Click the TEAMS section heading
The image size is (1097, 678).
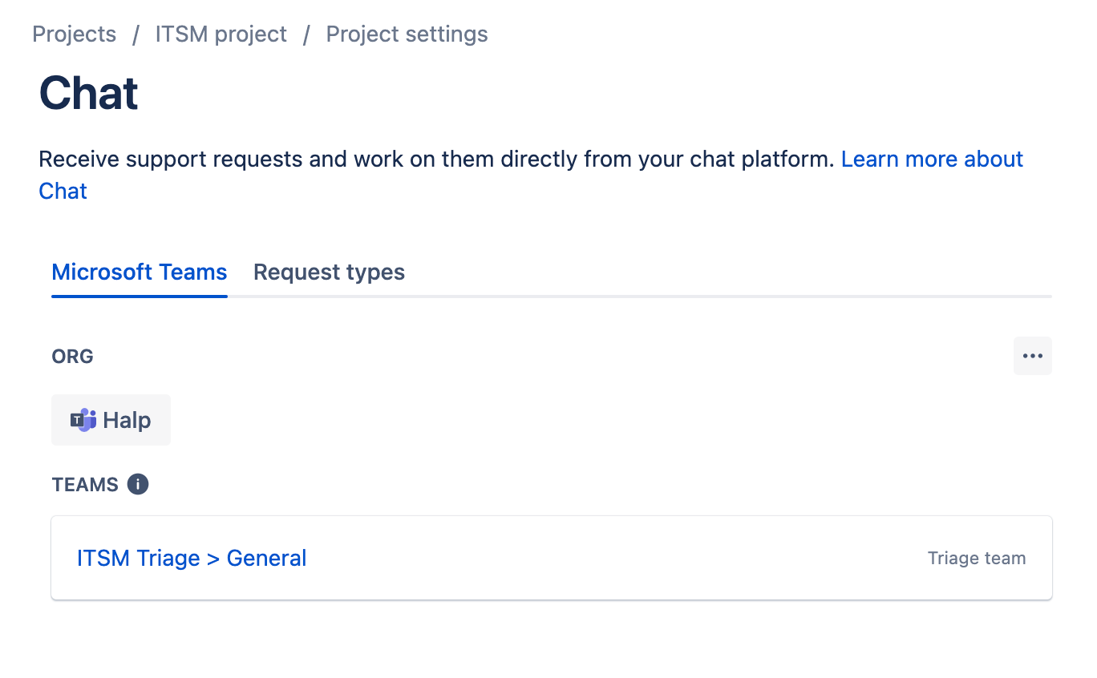tap(84, 484)
